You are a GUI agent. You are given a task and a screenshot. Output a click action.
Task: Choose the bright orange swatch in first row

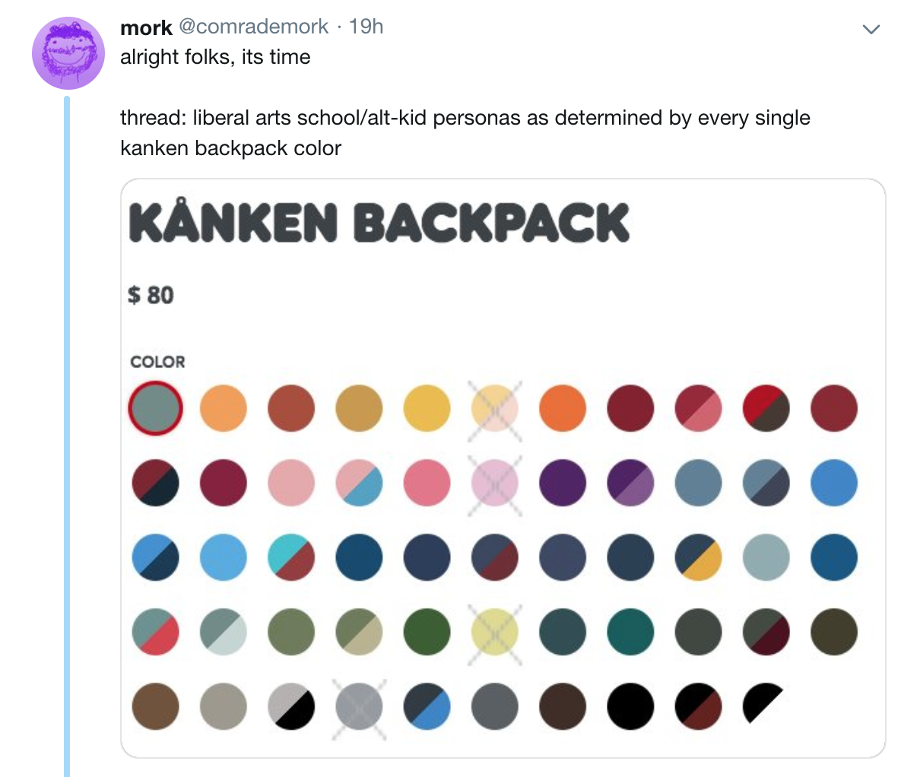563,408
